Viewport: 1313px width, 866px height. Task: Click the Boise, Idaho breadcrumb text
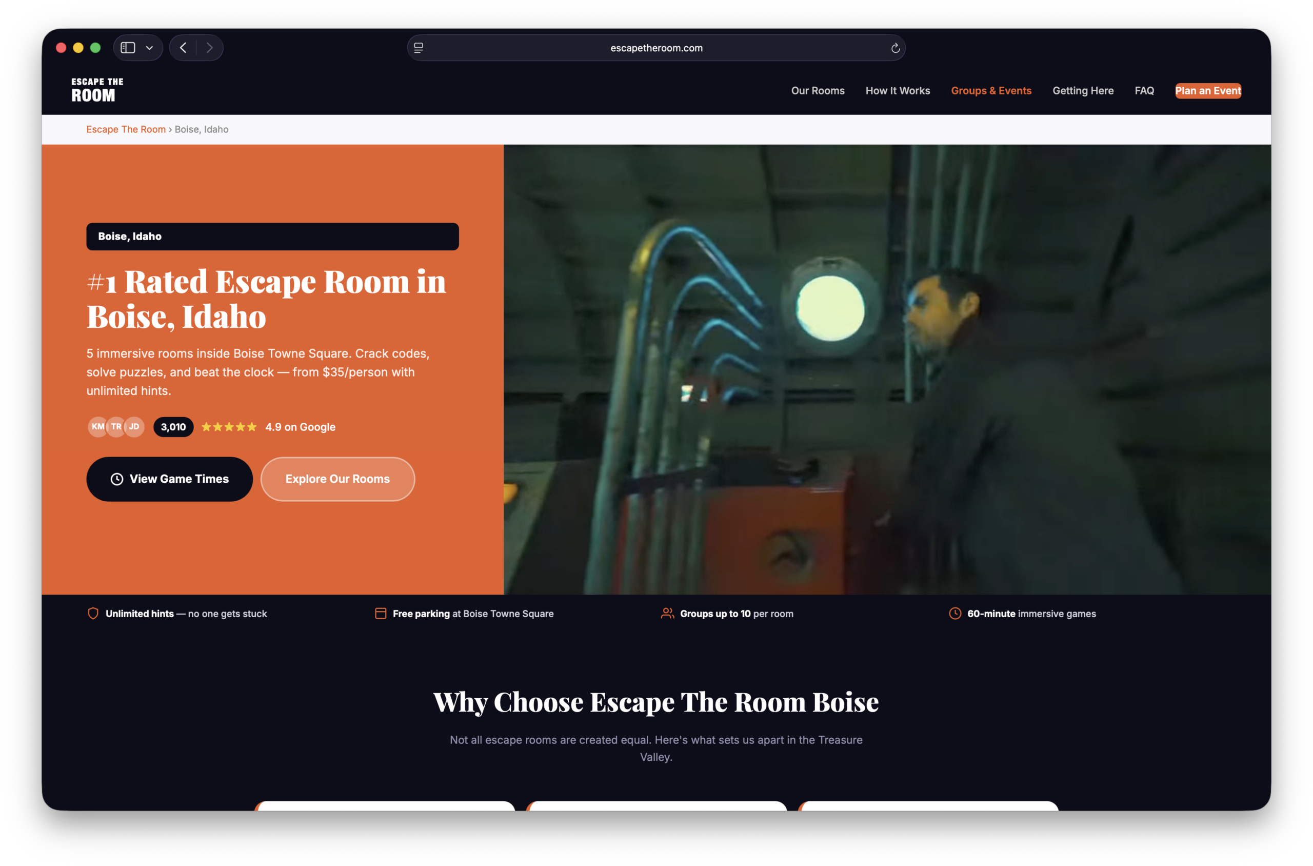202,129
